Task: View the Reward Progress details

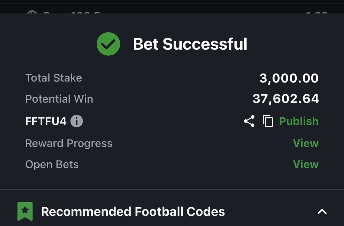Action: (305, 143)
